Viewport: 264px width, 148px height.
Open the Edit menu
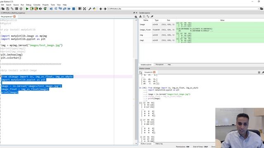[x=2, y=5]
